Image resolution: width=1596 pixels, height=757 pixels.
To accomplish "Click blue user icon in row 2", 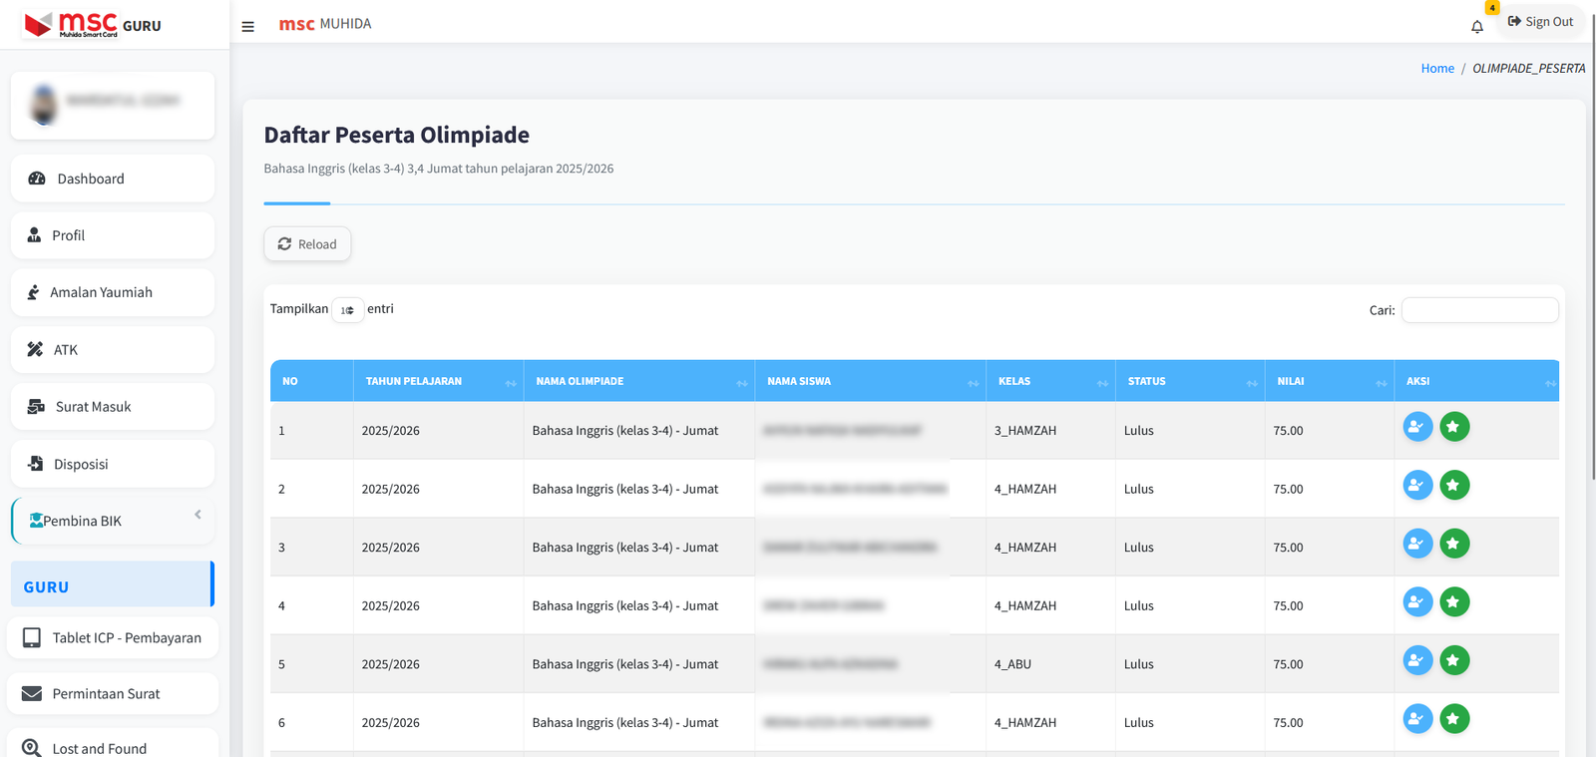I will [1417, 486].
